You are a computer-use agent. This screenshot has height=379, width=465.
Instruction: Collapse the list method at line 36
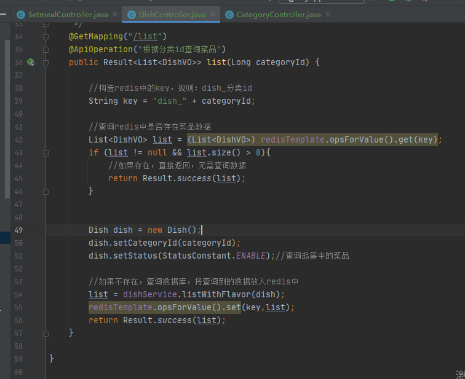click(46, 63)
